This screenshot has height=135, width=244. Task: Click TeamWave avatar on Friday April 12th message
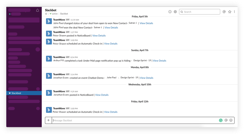tap(49, 110)
